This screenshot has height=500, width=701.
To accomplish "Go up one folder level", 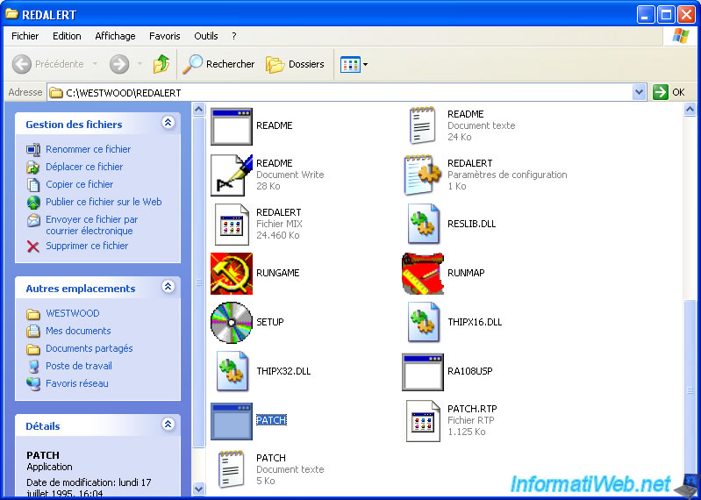I will point(161,64).
